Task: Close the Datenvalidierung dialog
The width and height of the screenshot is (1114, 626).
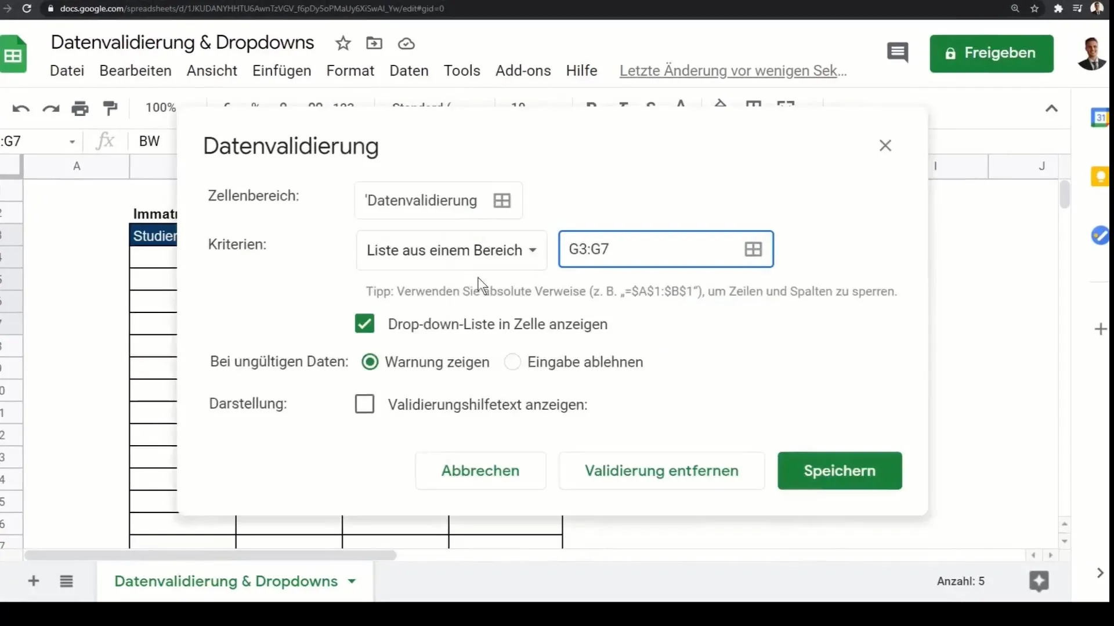Action: pyautogui.click(x=885, y=145)
